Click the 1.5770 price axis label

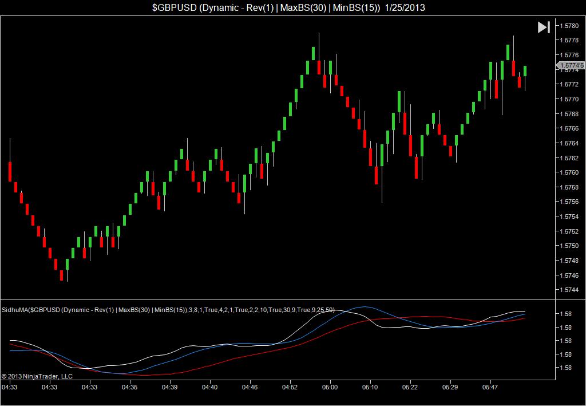point(570,99)
